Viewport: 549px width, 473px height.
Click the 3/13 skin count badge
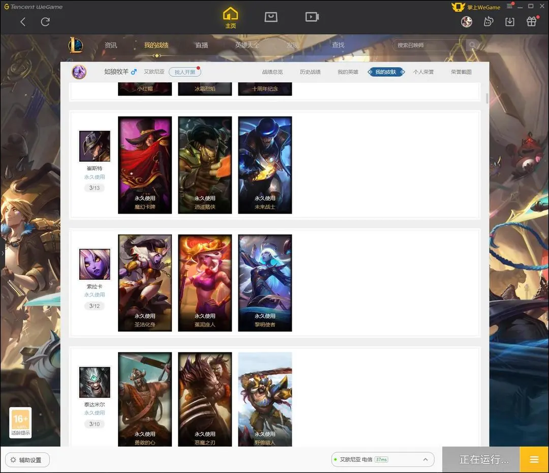pyautogui.click(x=95, y=188)
